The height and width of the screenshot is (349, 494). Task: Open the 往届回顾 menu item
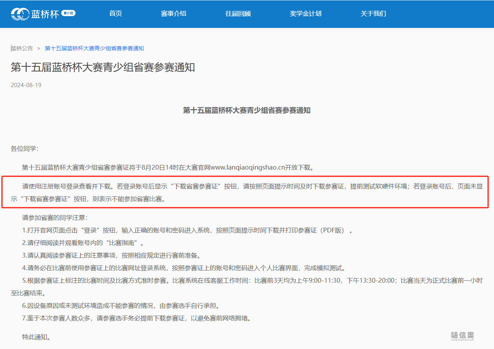point(238,13)
